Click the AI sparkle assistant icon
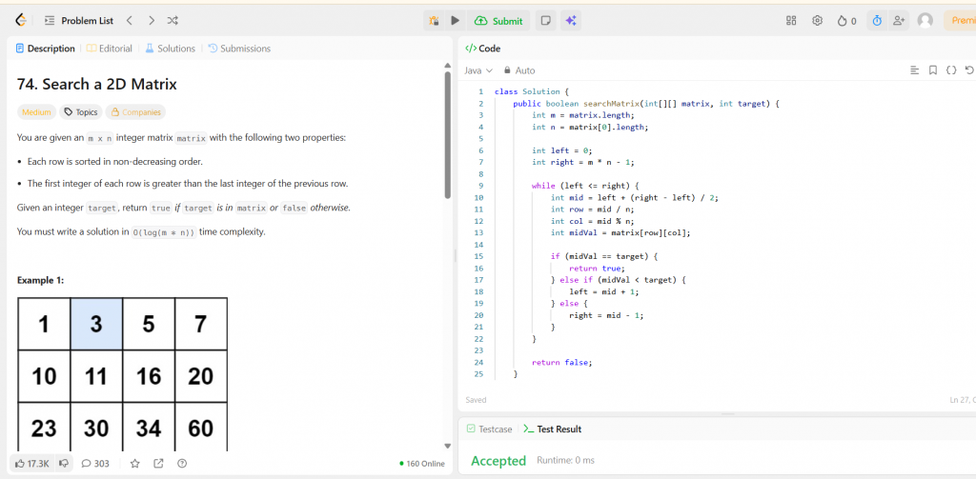Screen dimensions: 976x479 (570, 21)
